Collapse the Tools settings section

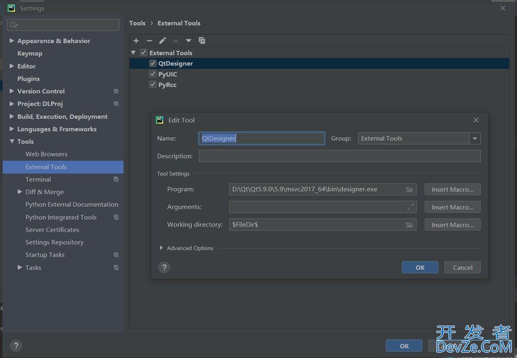coord(11,141)
